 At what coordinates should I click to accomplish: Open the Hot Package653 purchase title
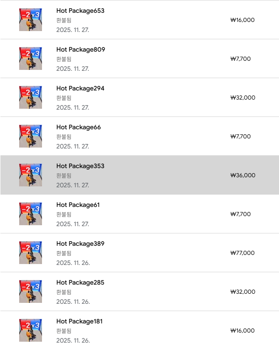coord(80,11)
